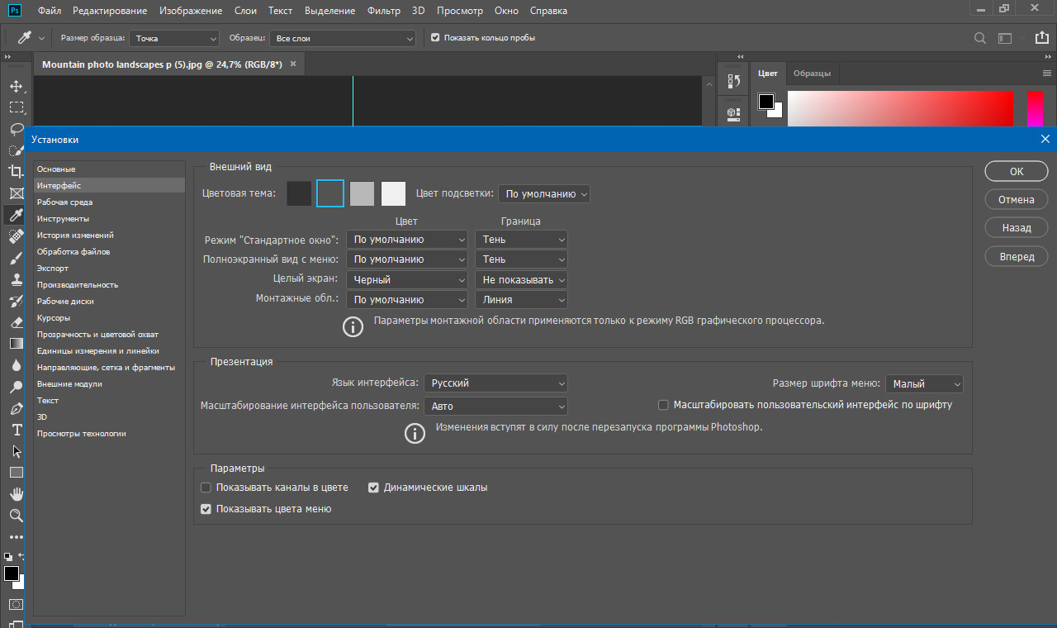1057x628 pixels.
Task: Open the Язык интерфейса dropdown
Action: click(495, 383)
